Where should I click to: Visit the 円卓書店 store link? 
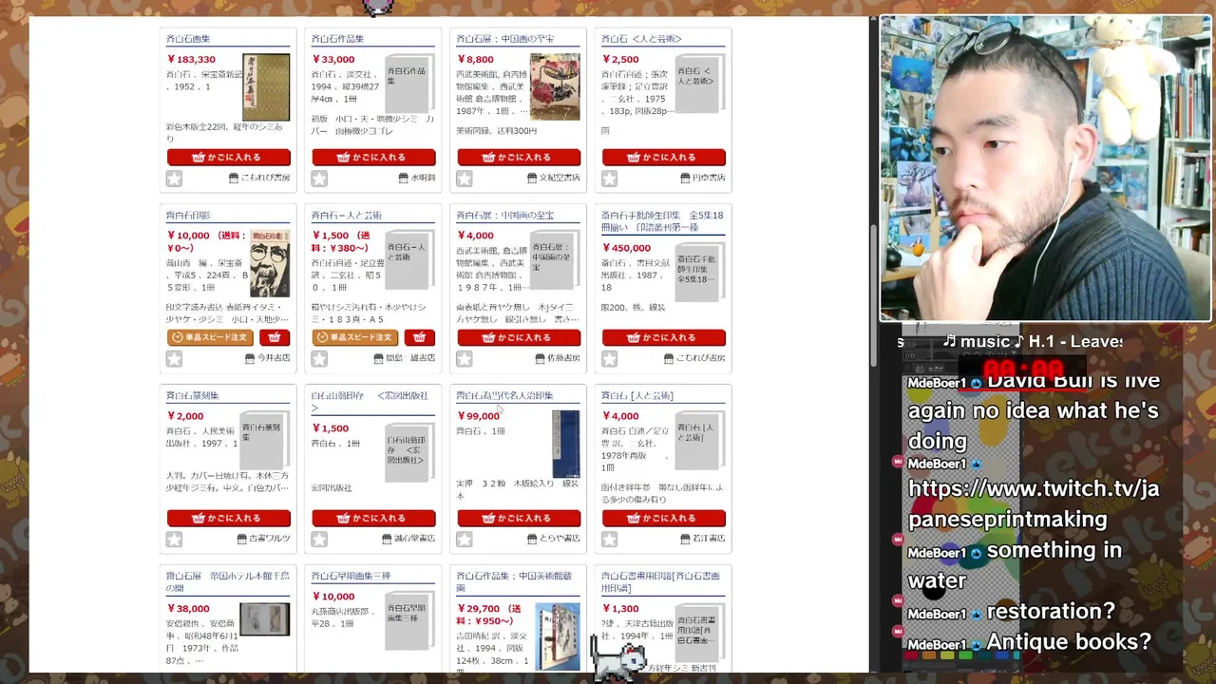point(703,178)
